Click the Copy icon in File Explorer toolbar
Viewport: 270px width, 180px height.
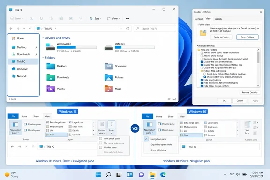coord(41,18)
